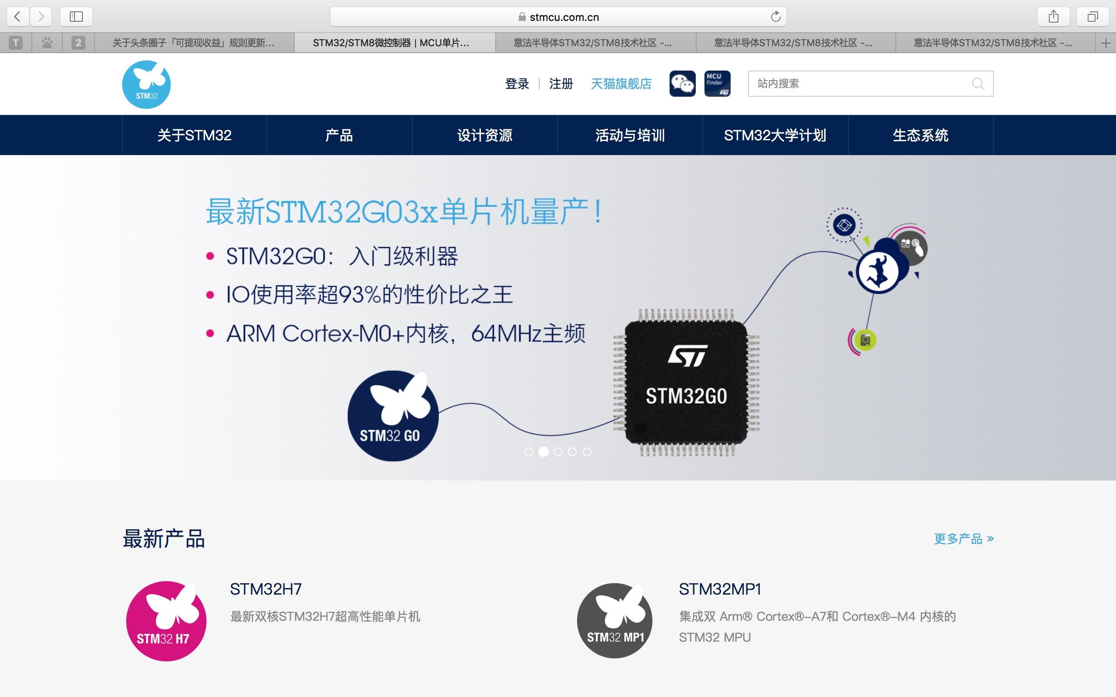
Task: Show the Safari sidebar
Action: [76, 17]
